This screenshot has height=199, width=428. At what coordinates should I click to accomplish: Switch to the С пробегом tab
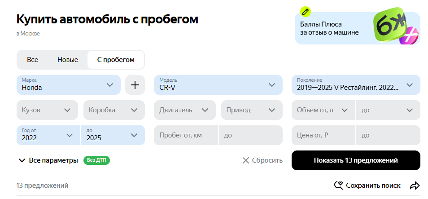click(x=116, y=60)
